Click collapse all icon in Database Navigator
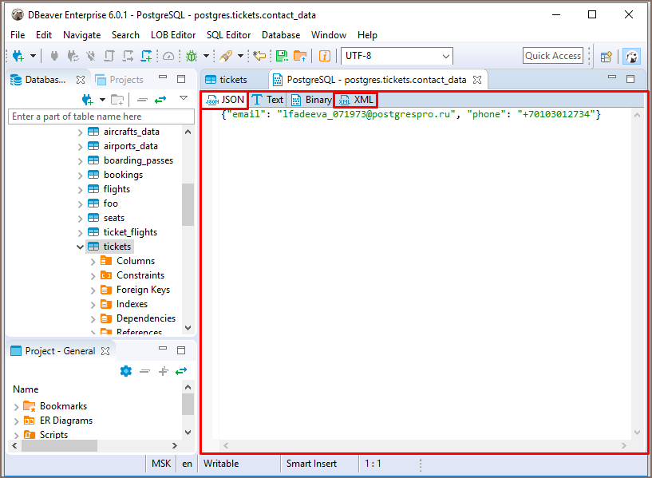This screenshot has height=478, width=652. (142, 100)
